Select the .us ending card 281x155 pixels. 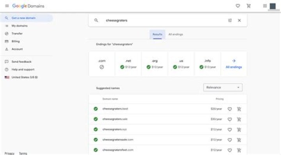(x=181, y=64)
